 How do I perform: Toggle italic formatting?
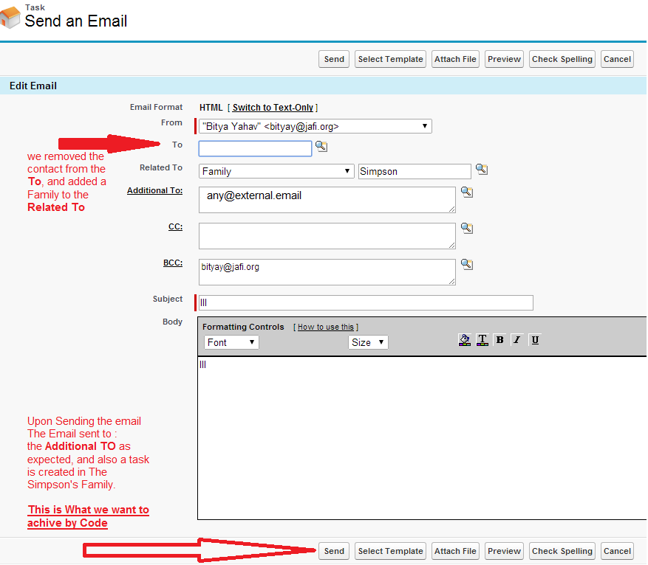[517, 340]
